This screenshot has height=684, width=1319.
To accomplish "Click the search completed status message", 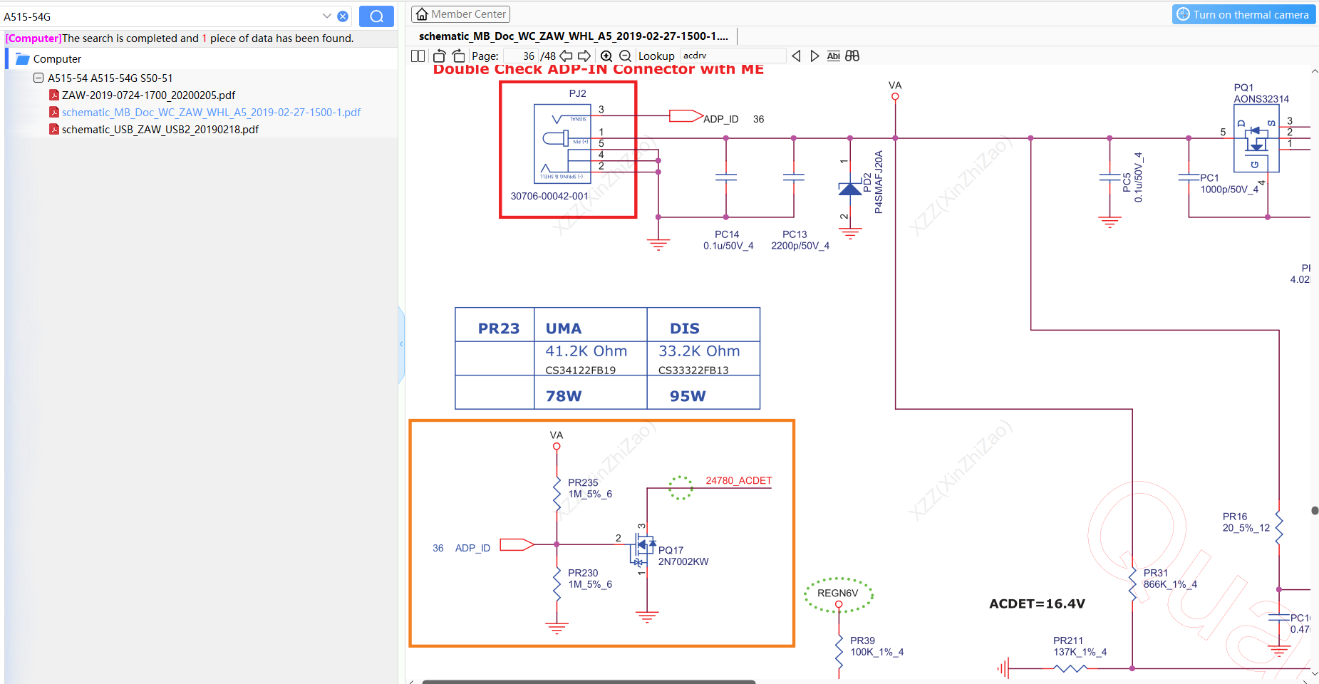I will click(180, 38).
